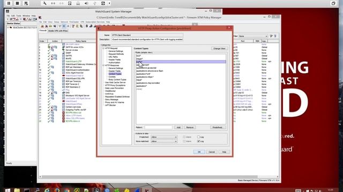Collapse the HTTP Request tree node

[x=103, y=49]
